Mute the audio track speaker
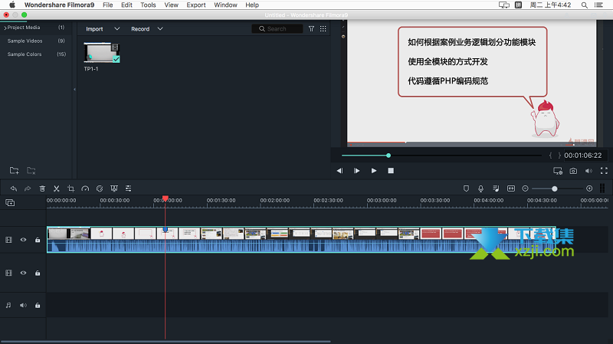Image resolution: width=613 pixels, height=344 pixels. (24, 305)
